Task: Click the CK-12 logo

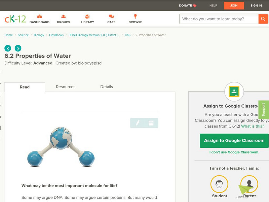Action: [x=15, y=19]
